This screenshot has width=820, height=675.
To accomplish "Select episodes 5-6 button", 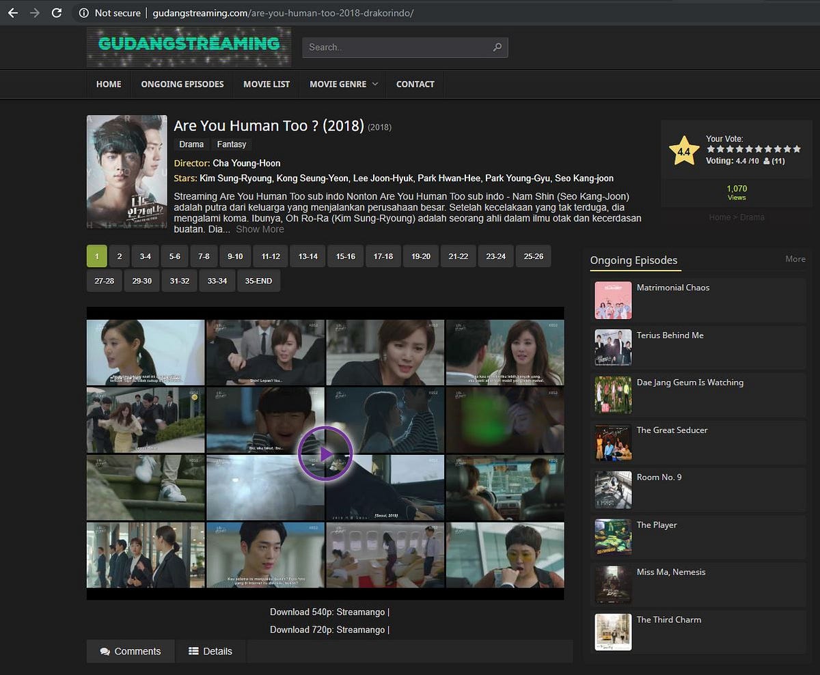I will click(x=175, y=256).
